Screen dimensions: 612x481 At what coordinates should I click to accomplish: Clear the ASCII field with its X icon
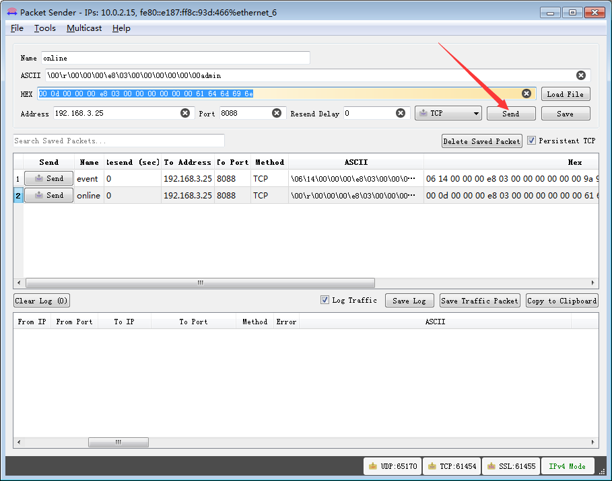[580, 75]
